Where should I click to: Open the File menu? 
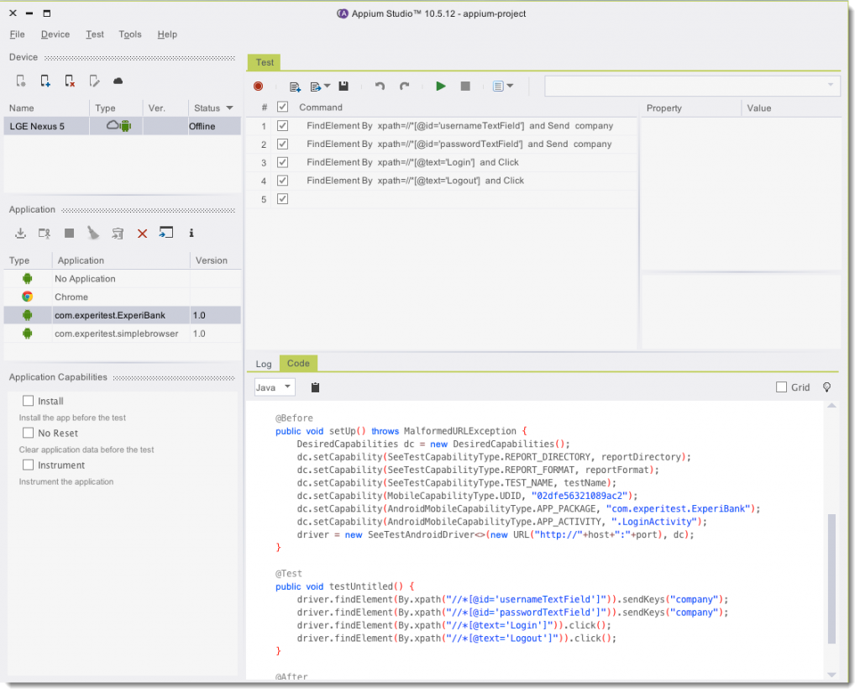(x=17, y=34)
